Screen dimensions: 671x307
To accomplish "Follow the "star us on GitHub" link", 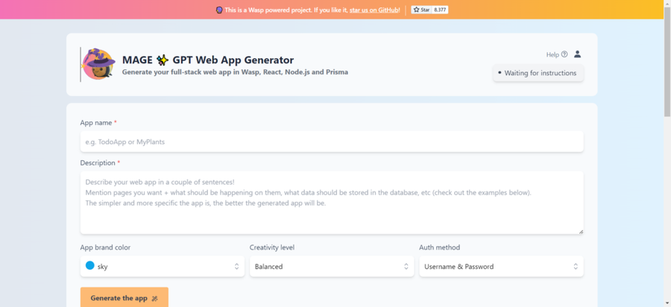I will pyautogui.click(x=374, y=10).
